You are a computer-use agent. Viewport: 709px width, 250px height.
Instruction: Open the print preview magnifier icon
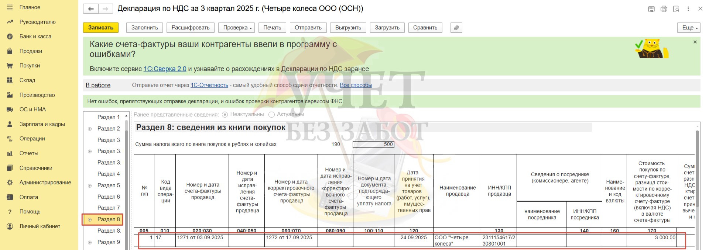676,9
